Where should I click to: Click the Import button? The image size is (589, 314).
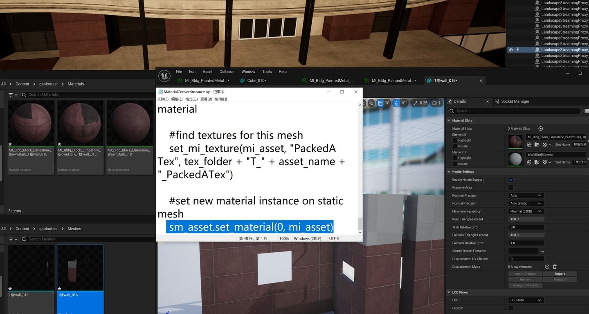pos(560,274)
